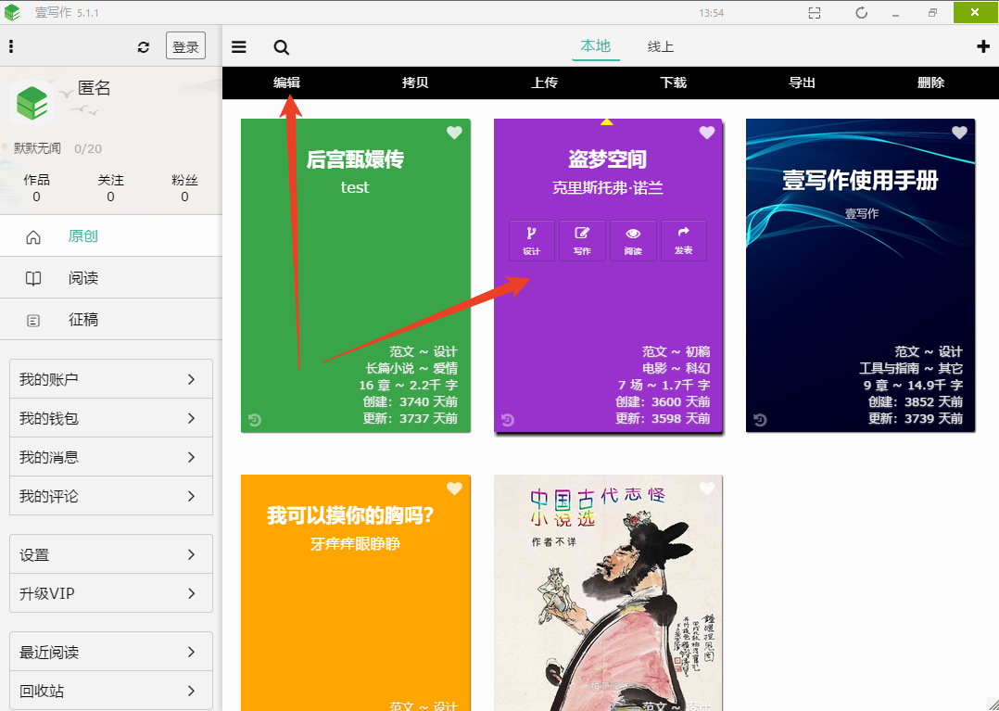Click '工具与指南 ~ 其它' text

click(x=911, y=368)
